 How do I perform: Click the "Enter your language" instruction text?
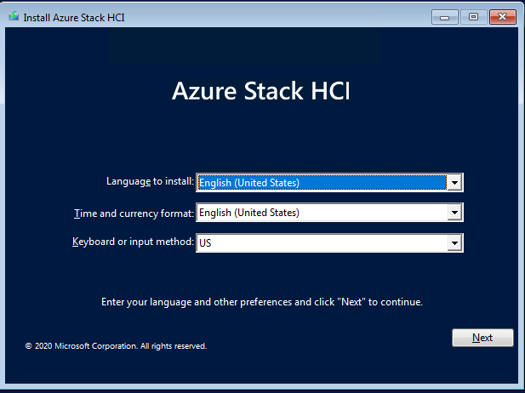tap(261, 301)
